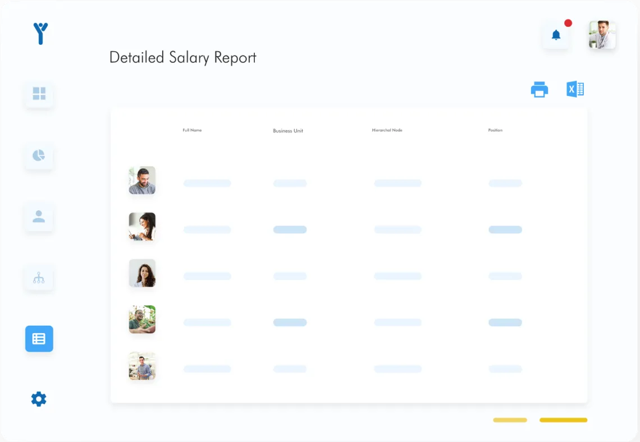Screen dimensions: 640x442
Task: Select the first employee's photo, bearded man
Action: [142, 180]
